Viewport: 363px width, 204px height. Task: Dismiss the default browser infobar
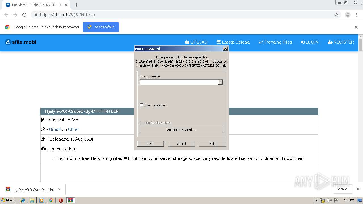click(x=356, y=27)
